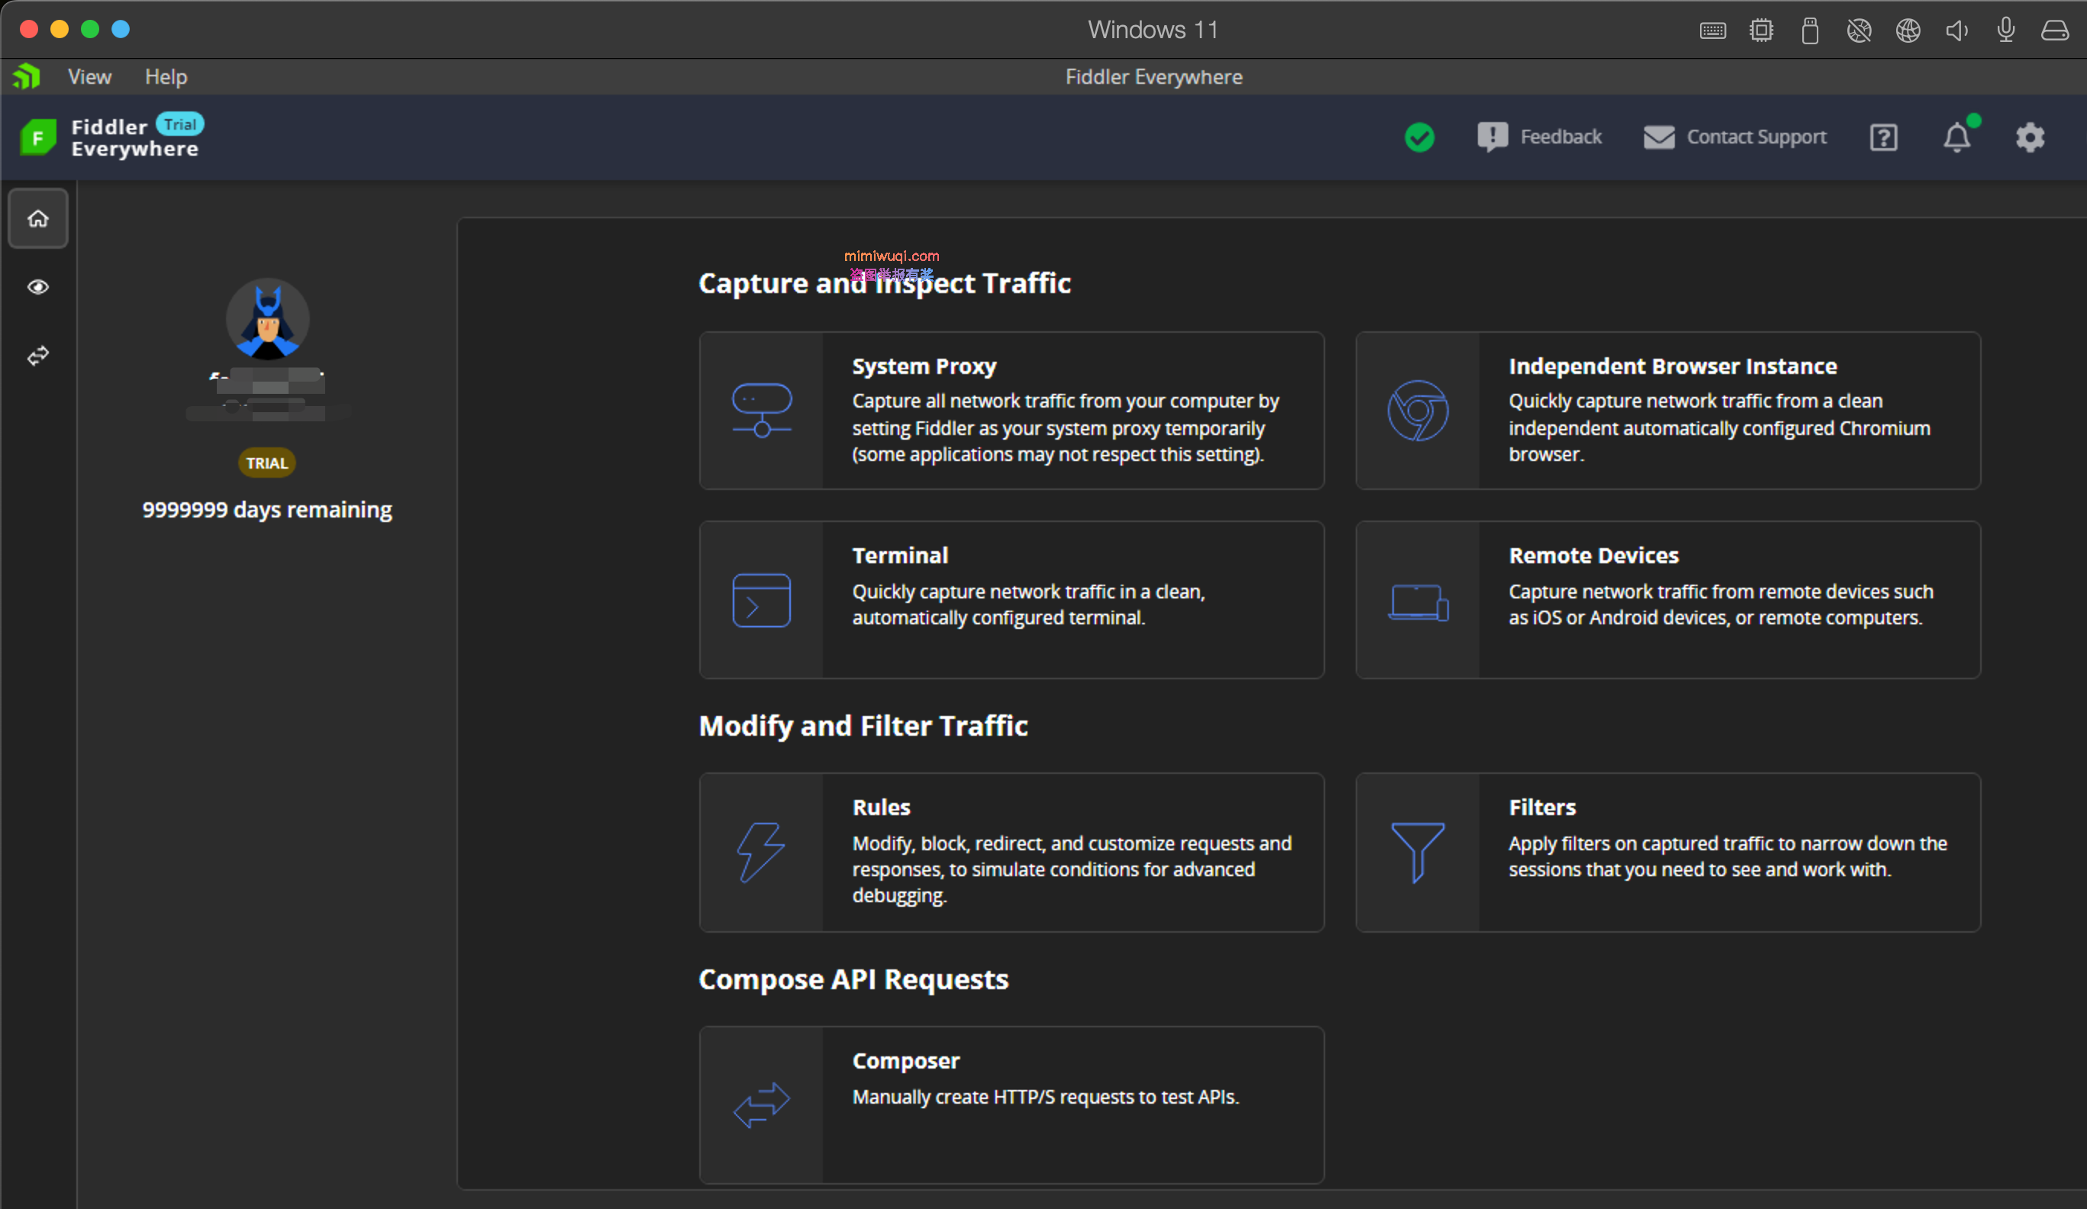
Task: Click the Progress Telerik menu bar logo
Action: (27, 77)
